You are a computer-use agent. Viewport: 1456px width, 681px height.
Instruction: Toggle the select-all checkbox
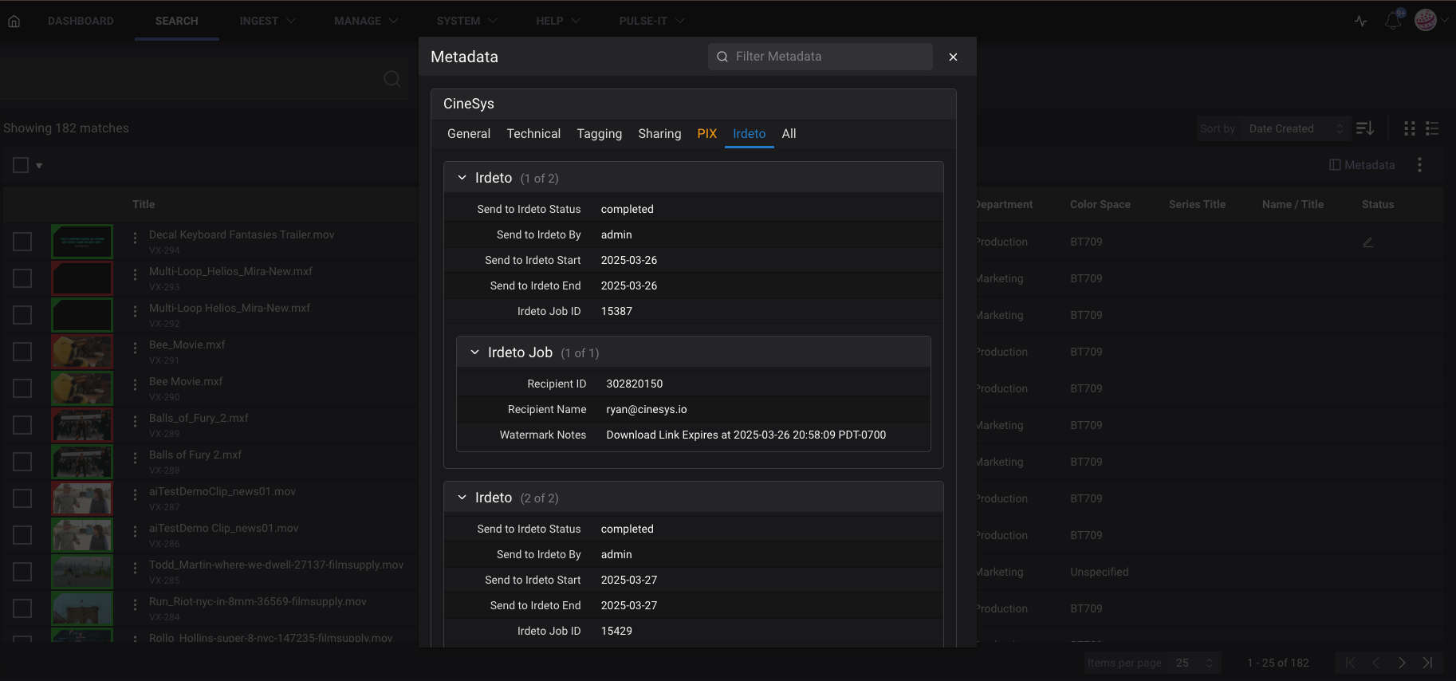click(21, 165)
